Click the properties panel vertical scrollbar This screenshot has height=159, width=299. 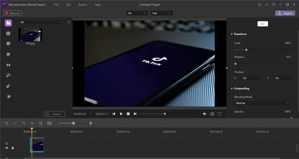click(x=298, y=70)
